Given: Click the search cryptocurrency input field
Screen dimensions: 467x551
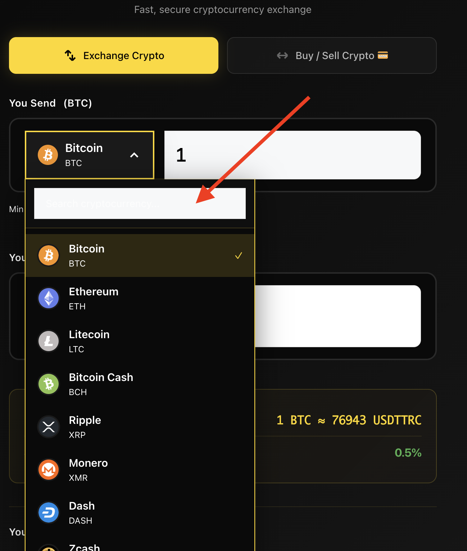Looking at the screenshot, I should (140, 203).
